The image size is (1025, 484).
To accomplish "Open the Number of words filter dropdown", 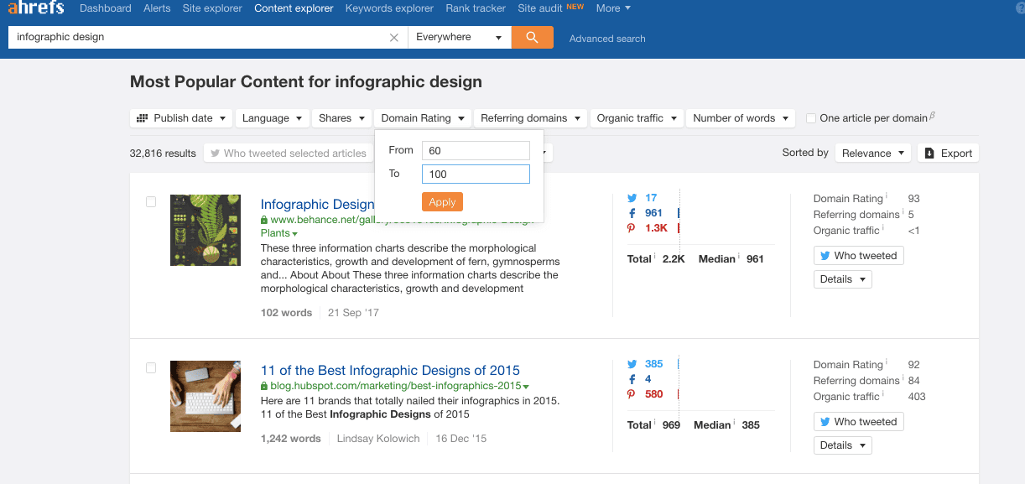I will pyautogui.click(x=741, y=118).
